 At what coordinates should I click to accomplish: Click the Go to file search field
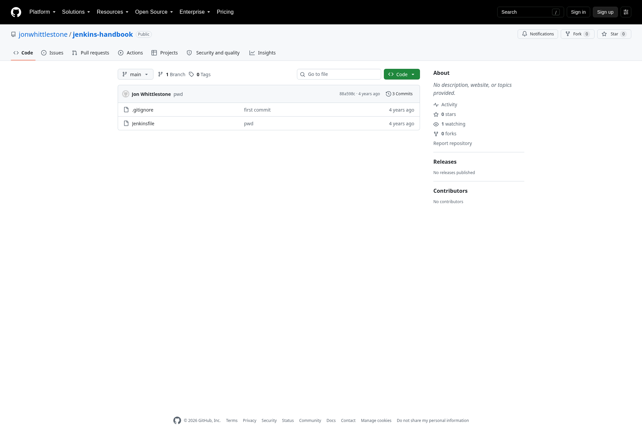(339, 74)
